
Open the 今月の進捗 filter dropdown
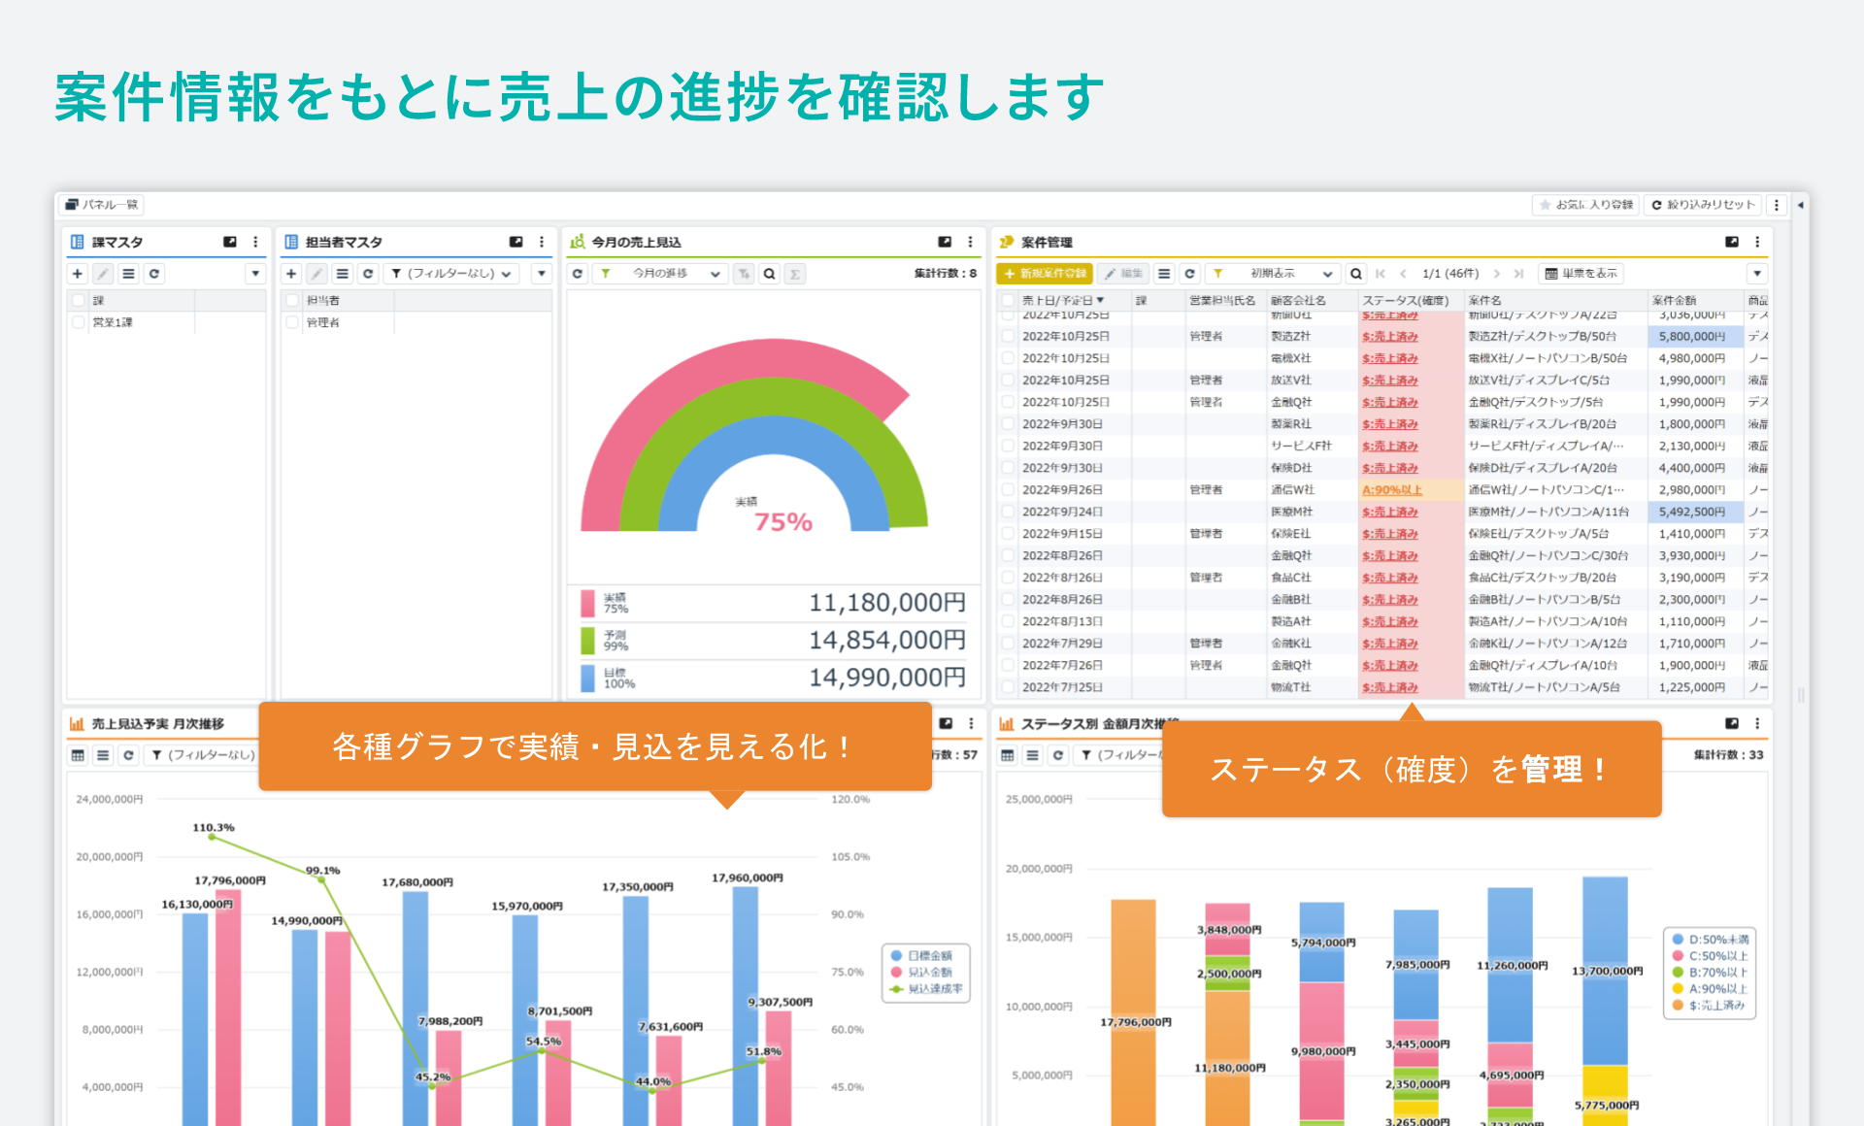pyautogui.click(x=660, y=274)
